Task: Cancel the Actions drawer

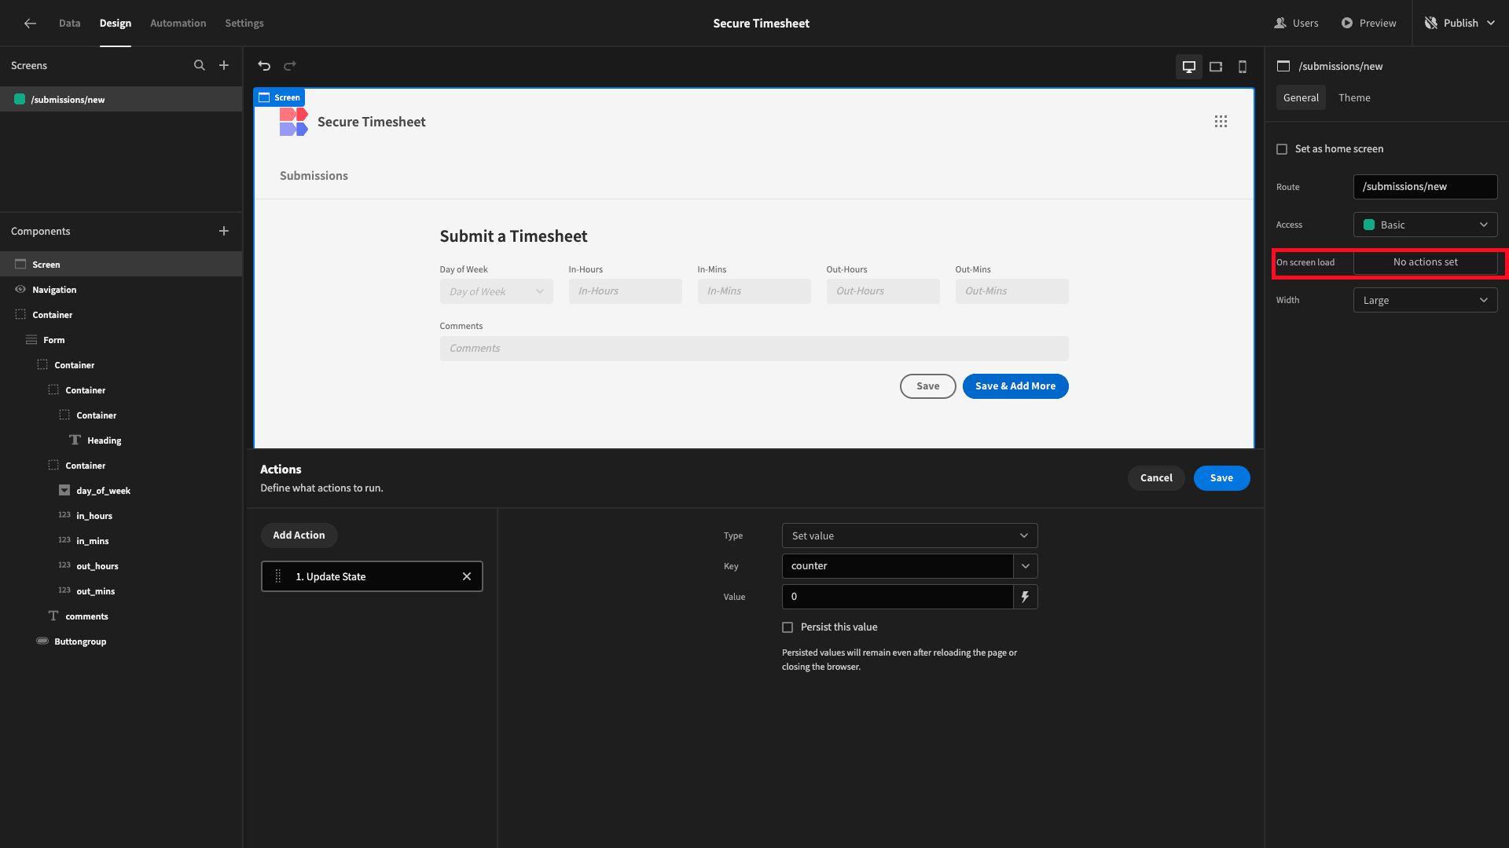Action: pos(1156,478)
